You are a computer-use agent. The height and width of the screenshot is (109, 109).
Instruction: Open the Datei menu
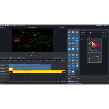tap(11, 26)
